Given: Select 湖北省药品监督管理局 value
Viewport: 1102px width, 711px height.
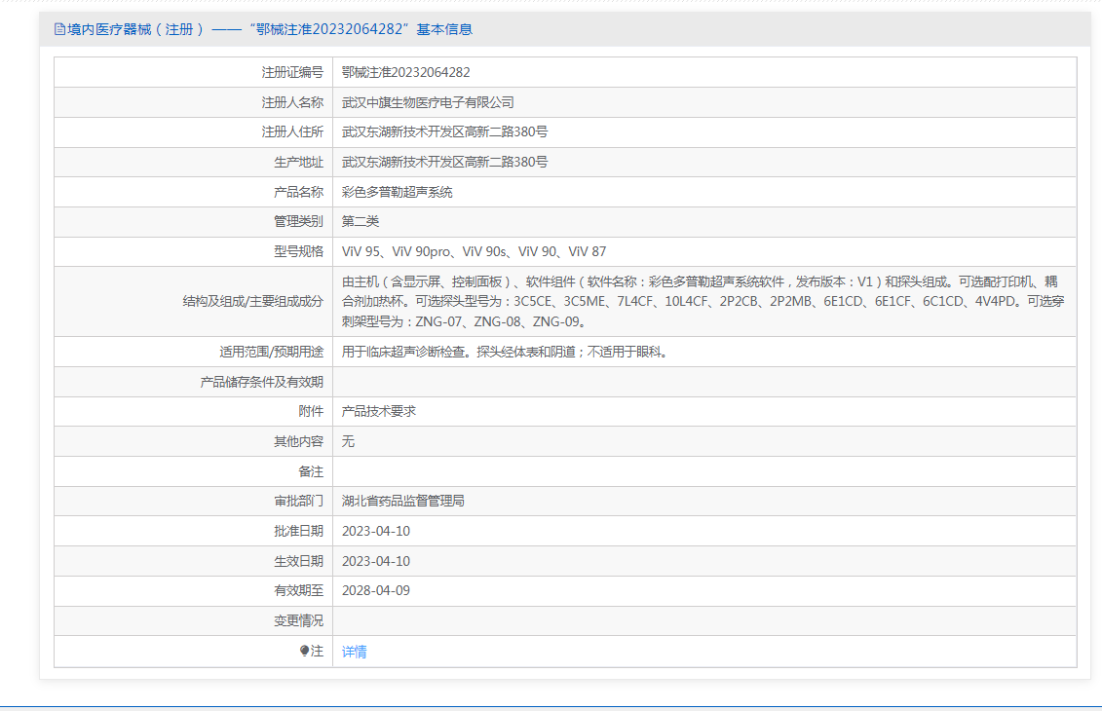Looking at the screenshot, I should point(402,501).
